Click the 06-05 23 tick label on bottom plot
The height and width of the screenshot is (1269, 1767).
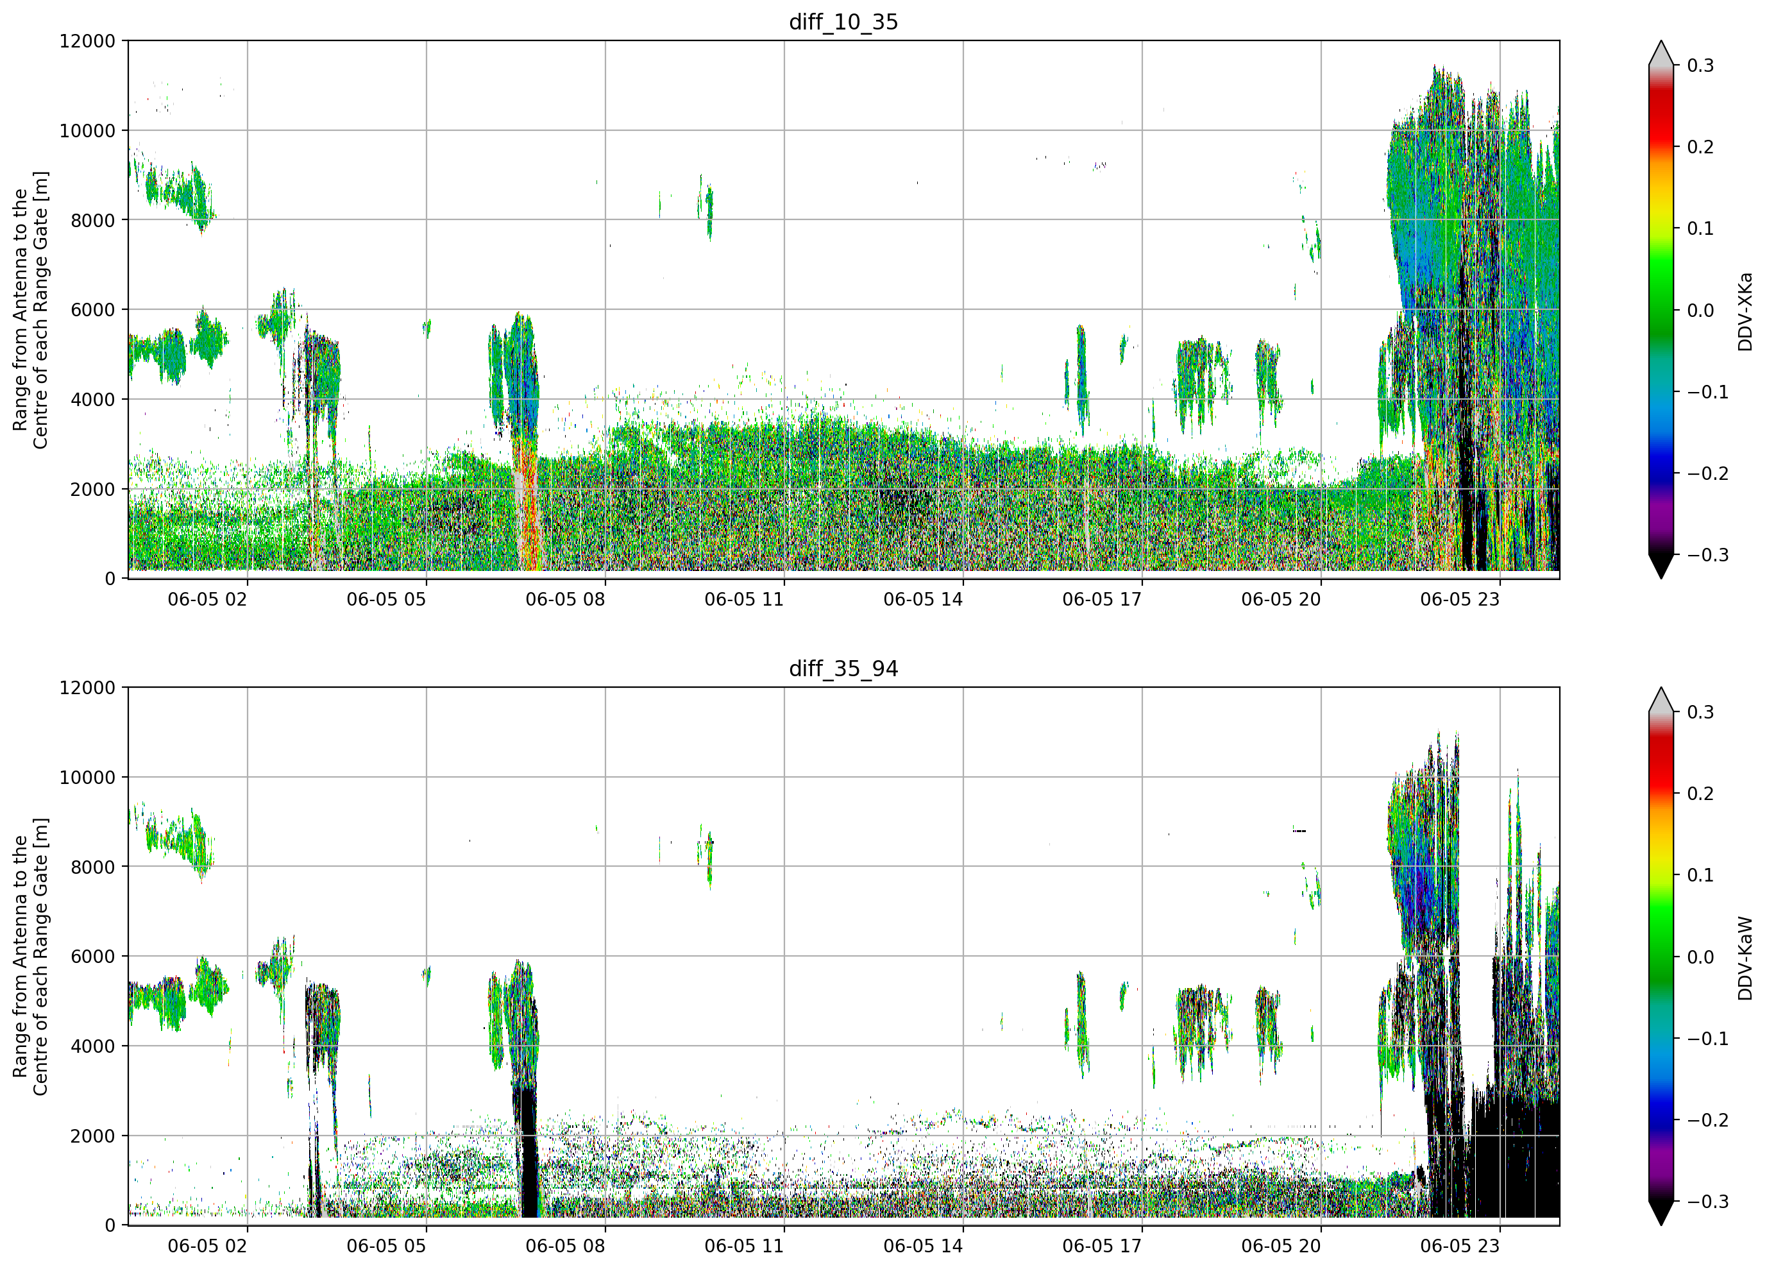[1460, 1246]
